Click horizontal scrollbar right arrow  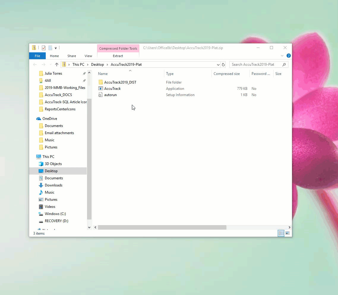289,227
